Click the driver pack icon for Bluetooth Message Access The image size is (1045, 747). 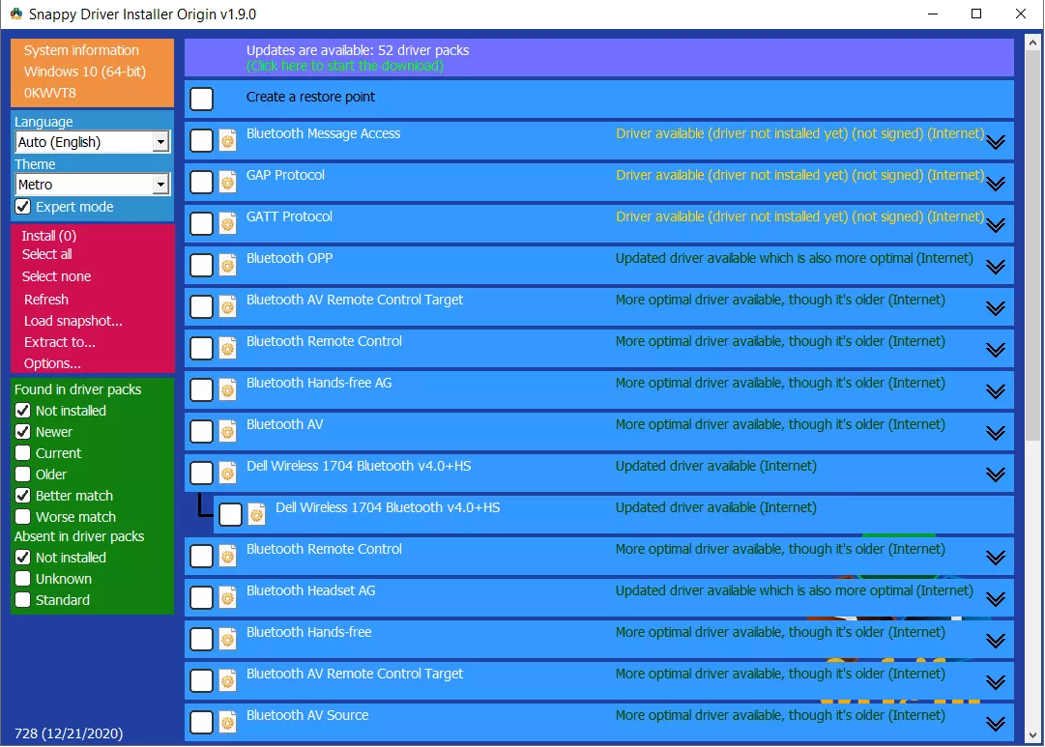point(226,141)
